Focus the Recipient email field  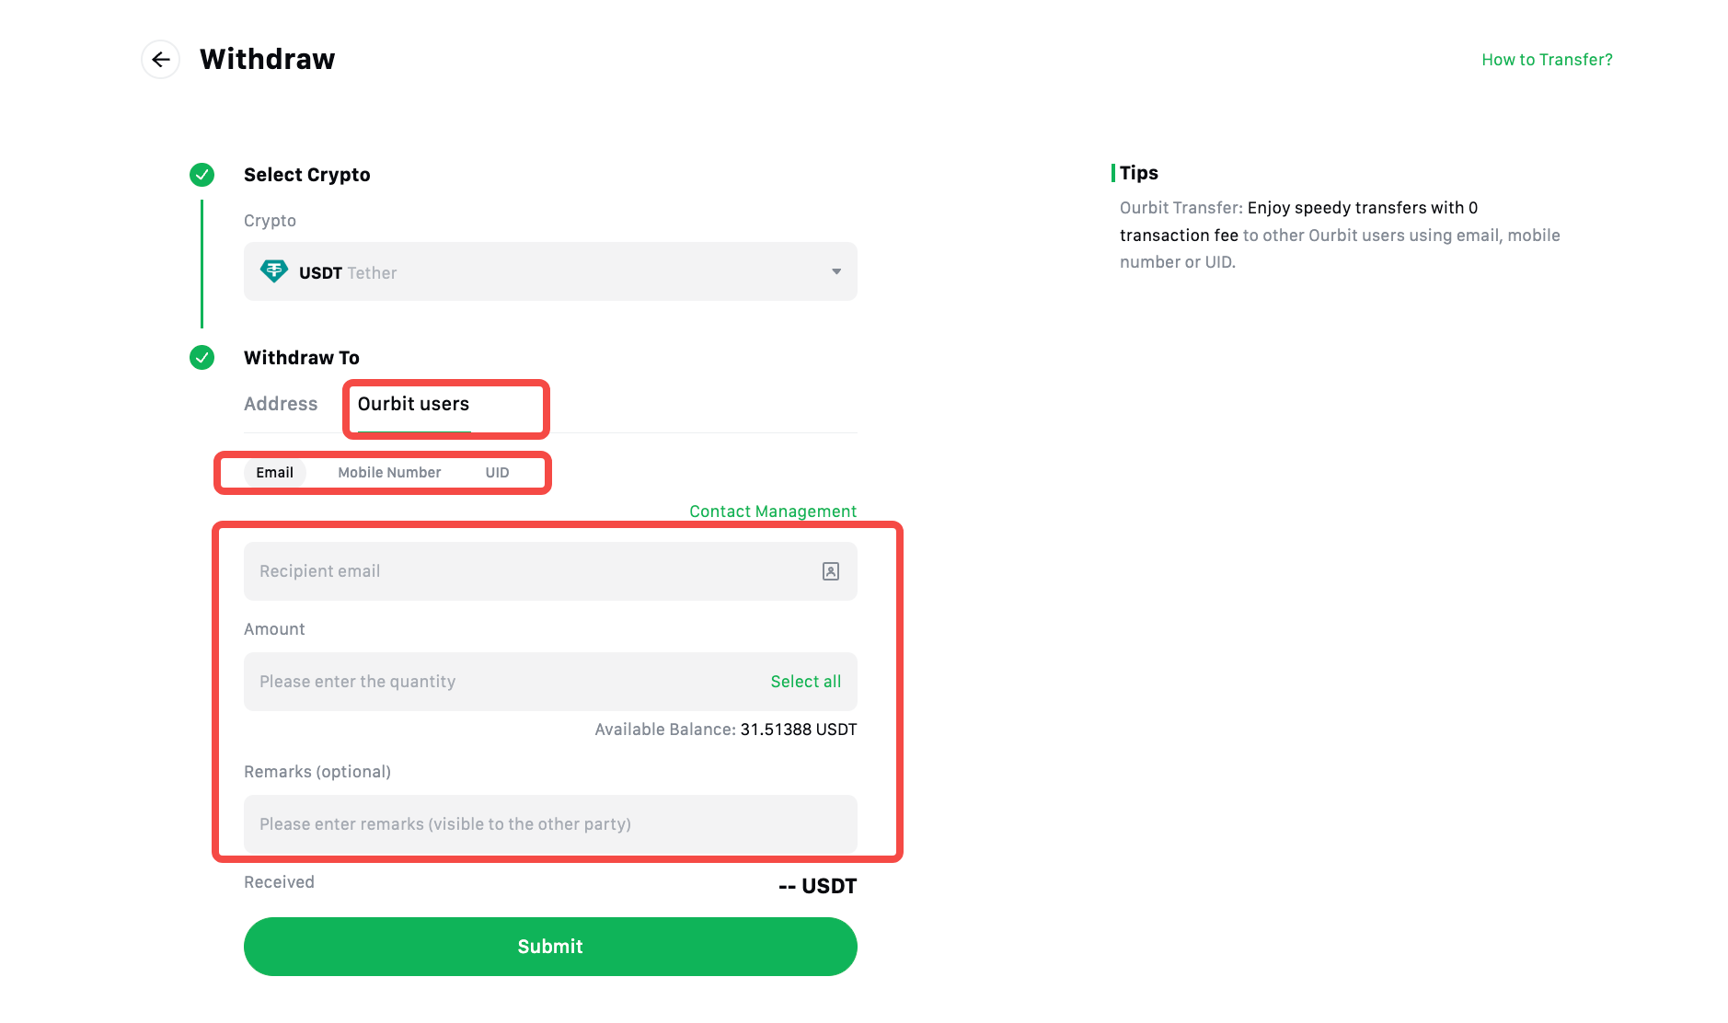coord(524,571)
